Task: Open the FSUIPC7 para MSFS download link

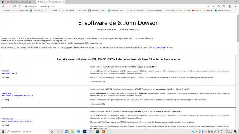Action: (x=9, y=72)
